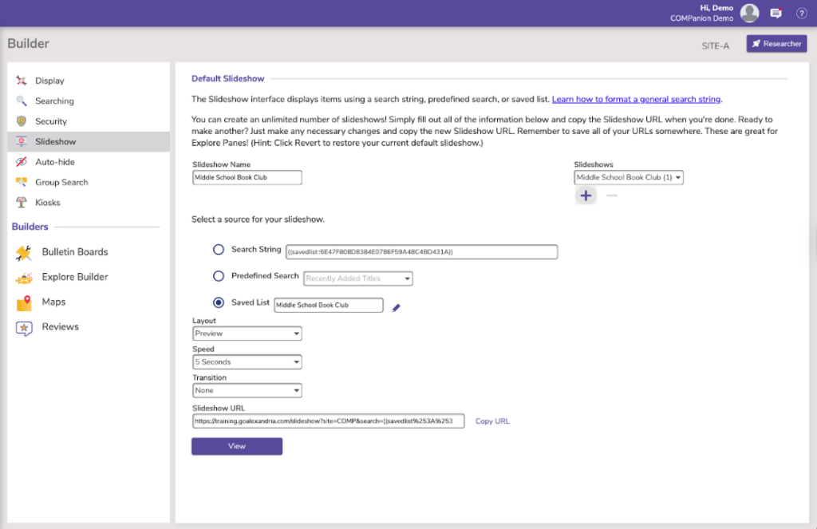Open the Transition dropdown showing None

point(247,391)
